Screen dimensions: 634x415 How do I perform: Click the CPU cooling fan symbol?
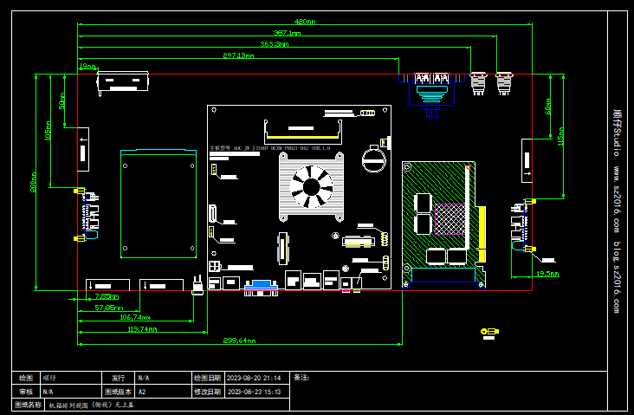tap(311, 186)
